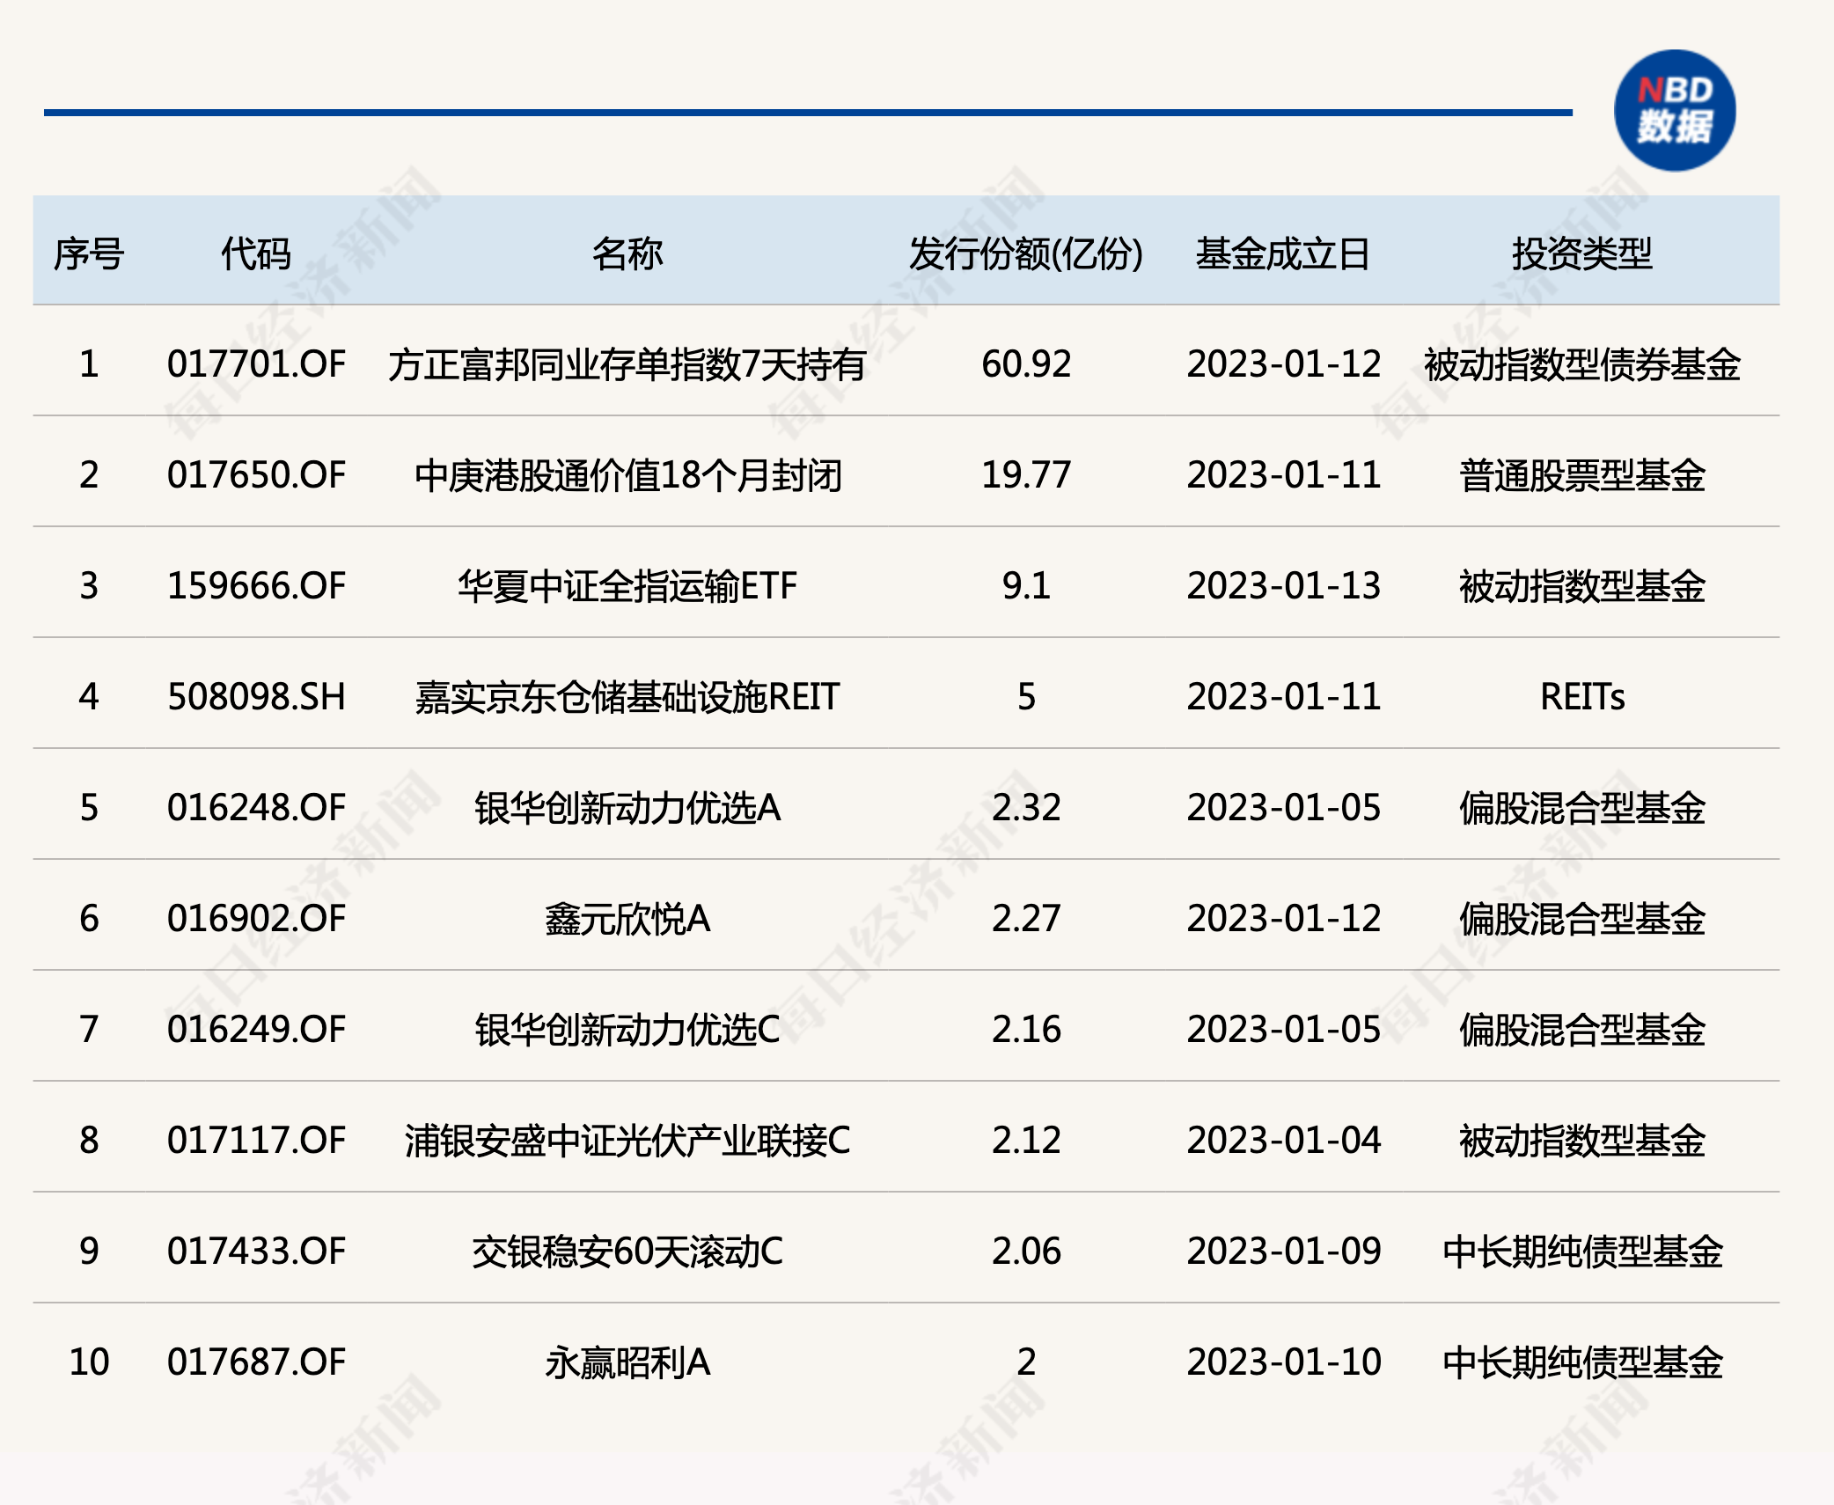Click 被动指数型债券基金 type cell
This screenshot has width=1834, height=1505.
coord(1581,364)
